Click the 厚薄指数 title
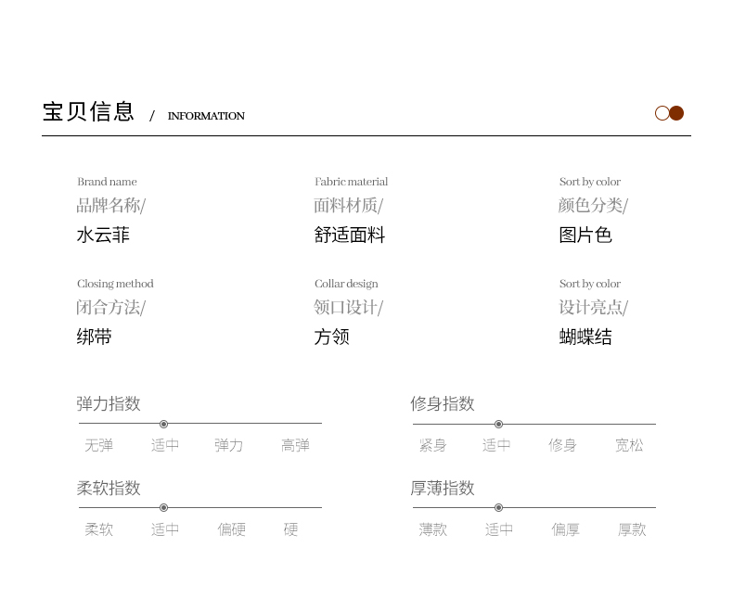The image size is (733, 611). tap(443, 488)
